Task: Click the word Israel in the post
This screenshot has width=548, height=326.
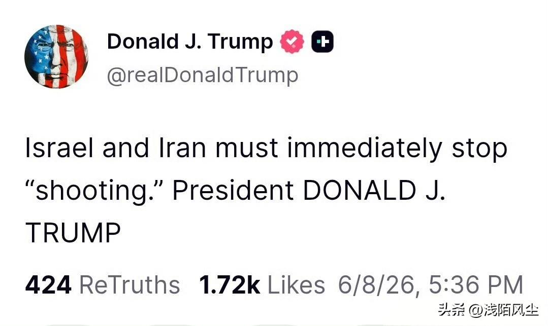Action: (59, 148)
